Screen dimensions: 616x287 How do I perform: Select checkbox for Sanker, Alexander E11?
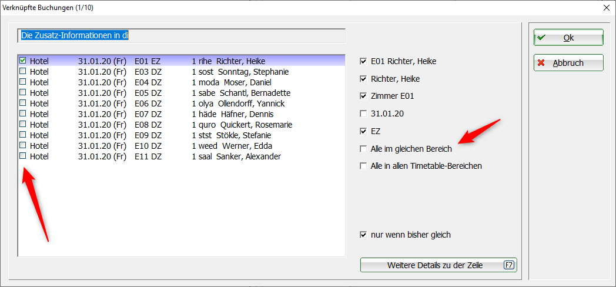pos(23,156)
